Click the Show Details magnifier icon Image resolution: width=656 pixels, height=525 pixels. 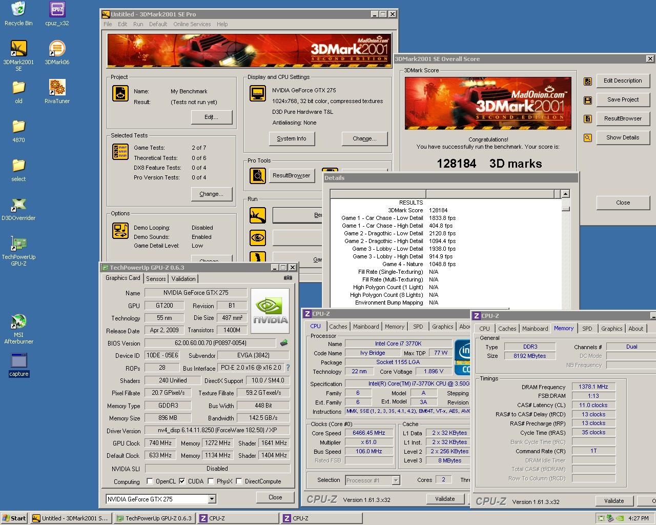(588, 138)
